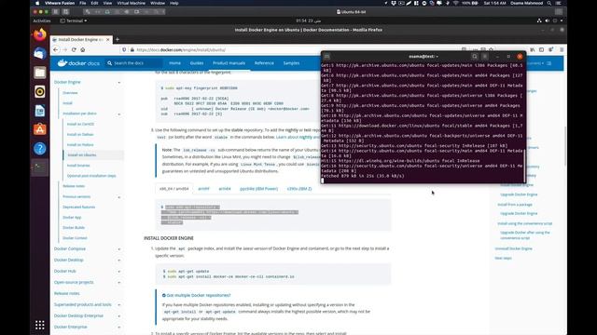Open the Help icon in the dock
Screen dimensions: 597x335
pyautogui.click(x=39, y=149)
